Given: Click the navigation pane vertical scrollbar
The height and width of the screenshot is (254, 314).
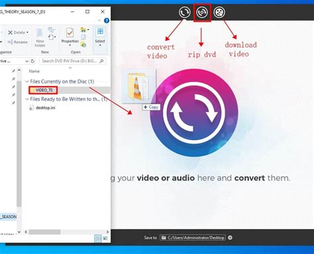Looking at the screenshot, I should (x=19, y=144).
